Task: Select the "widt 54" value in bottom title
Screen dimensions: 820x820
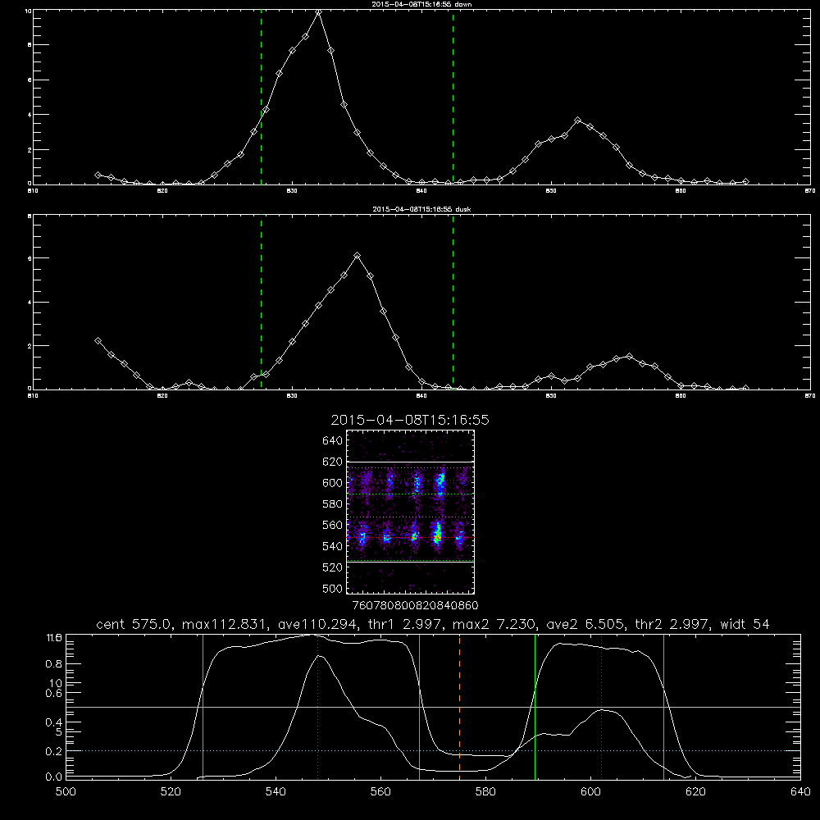Action: [745, 624]
